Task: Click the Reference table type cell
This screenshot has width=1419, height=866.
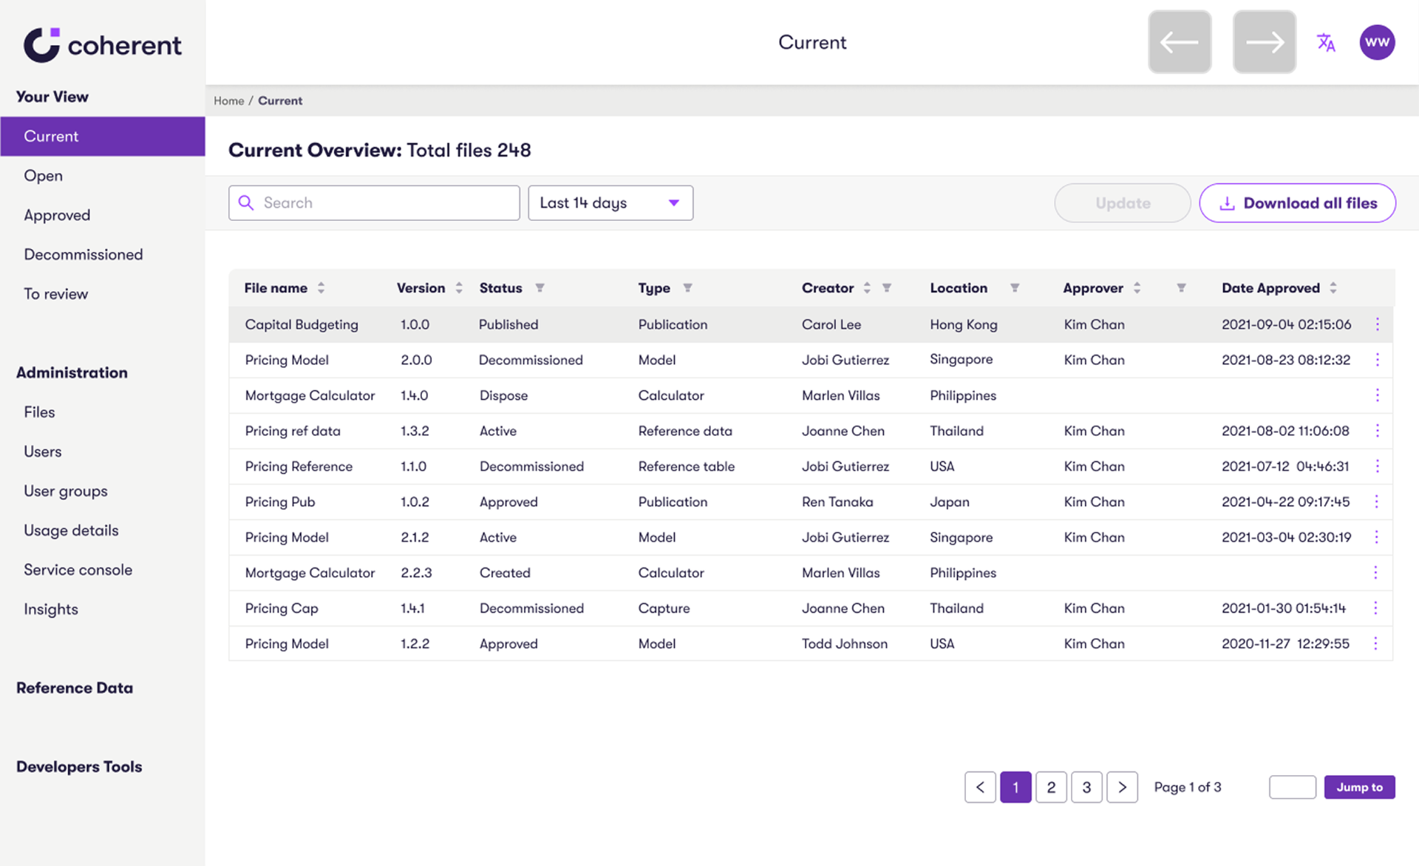Action: coord(687,466)
